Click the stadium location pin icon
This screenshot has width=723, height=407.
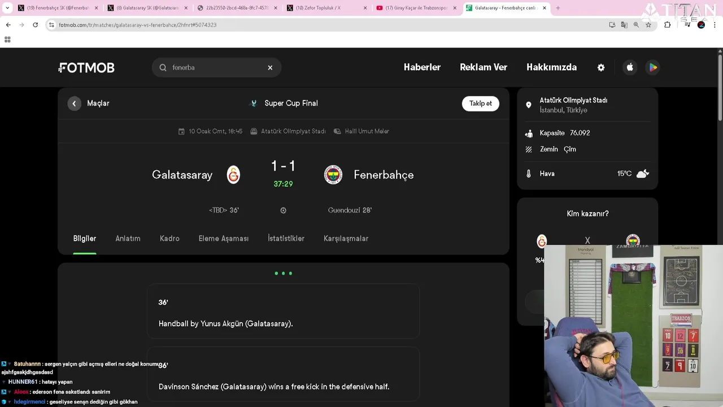tap(529, 105)
